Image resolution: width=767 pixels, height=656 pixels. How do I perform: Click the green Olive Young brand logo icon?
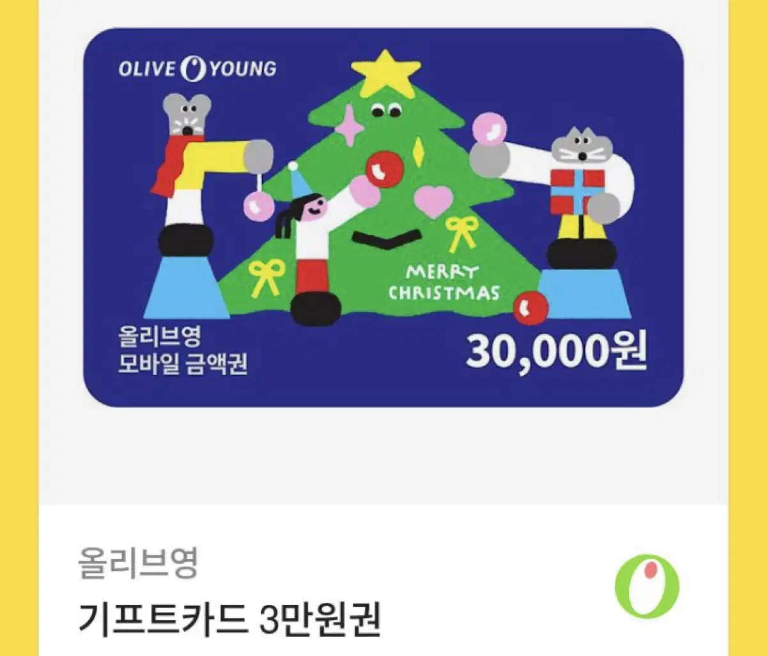pyautogui.click(x=647, y=586)
